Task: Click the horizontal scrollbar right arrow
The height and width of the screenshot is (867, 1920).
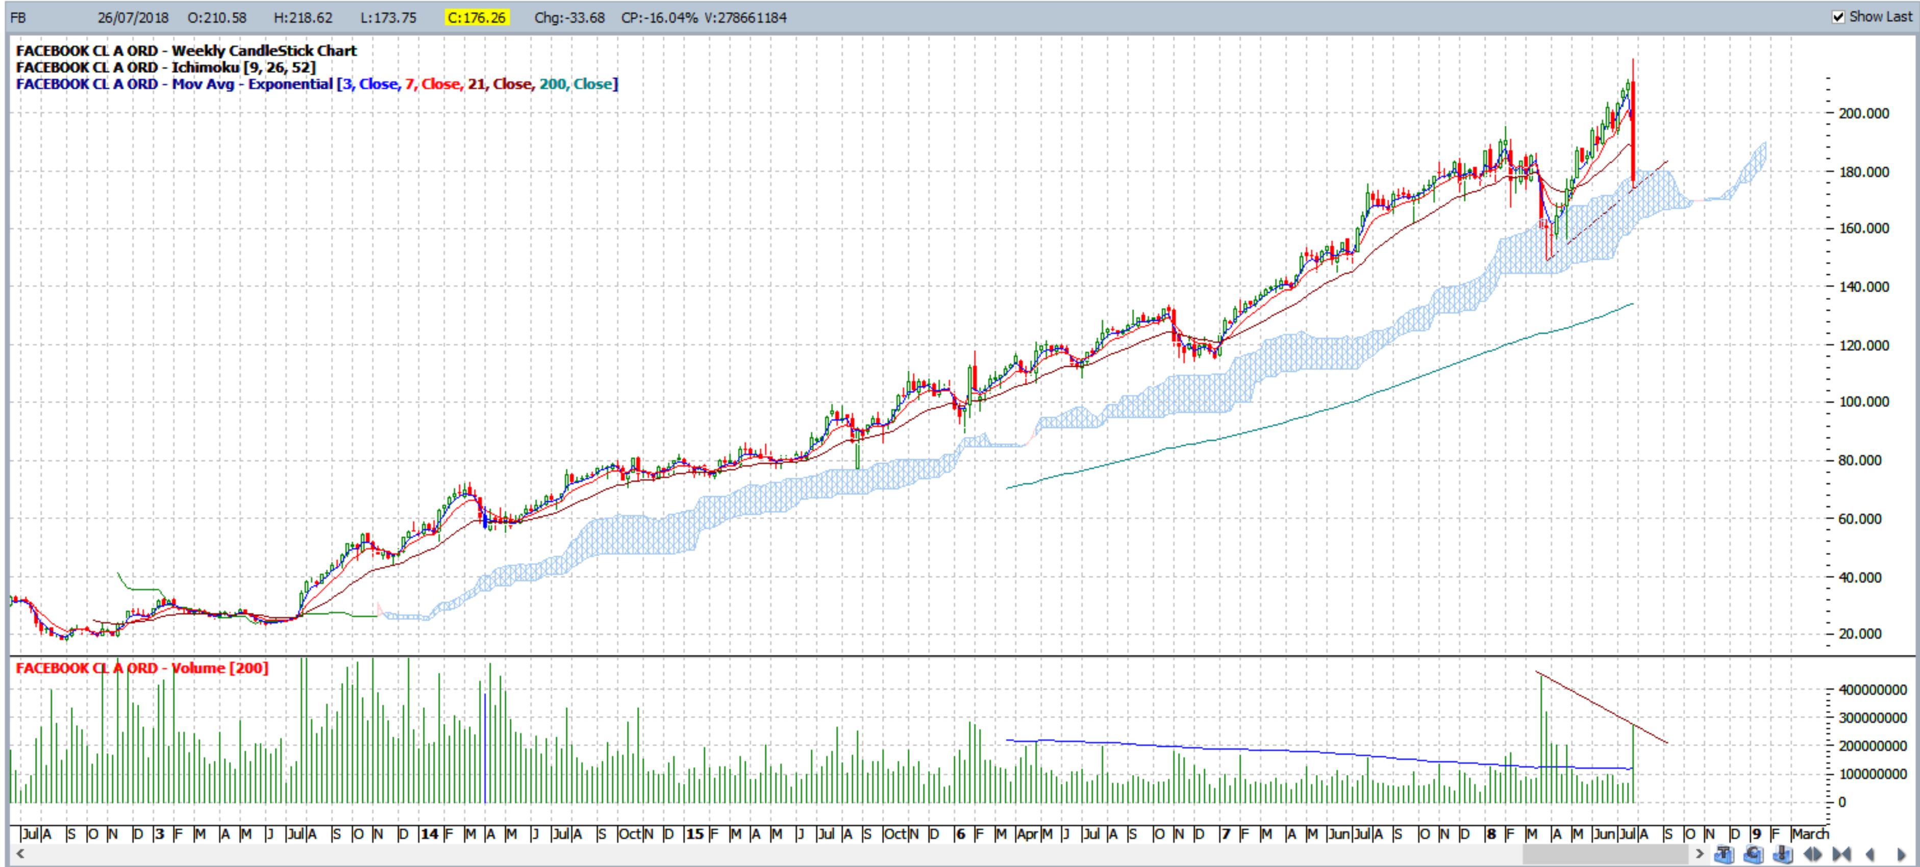Action: (1700, 854)
